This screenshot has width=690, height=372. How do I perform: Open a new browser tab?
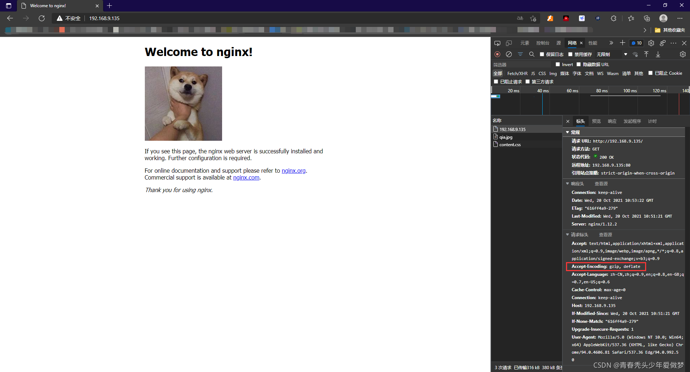point(110,6)
